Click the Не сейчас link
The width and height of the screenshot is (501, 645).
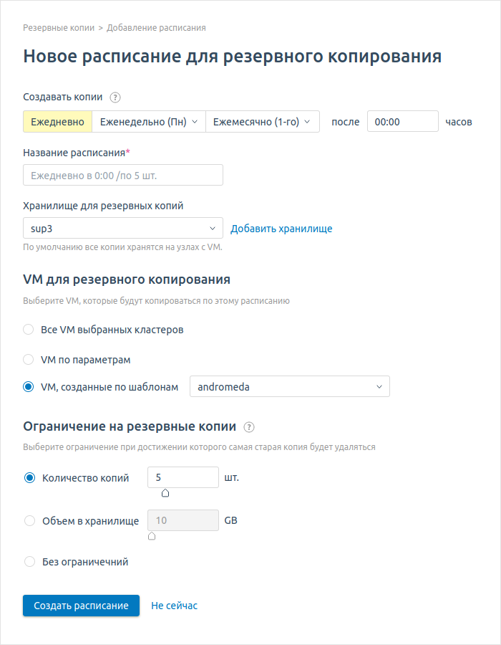pos(174,606)
